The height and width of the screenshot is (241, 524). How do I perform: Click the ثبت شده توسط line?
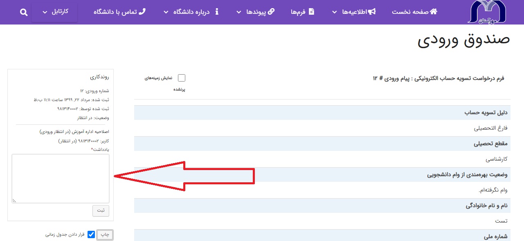(83, 109)
